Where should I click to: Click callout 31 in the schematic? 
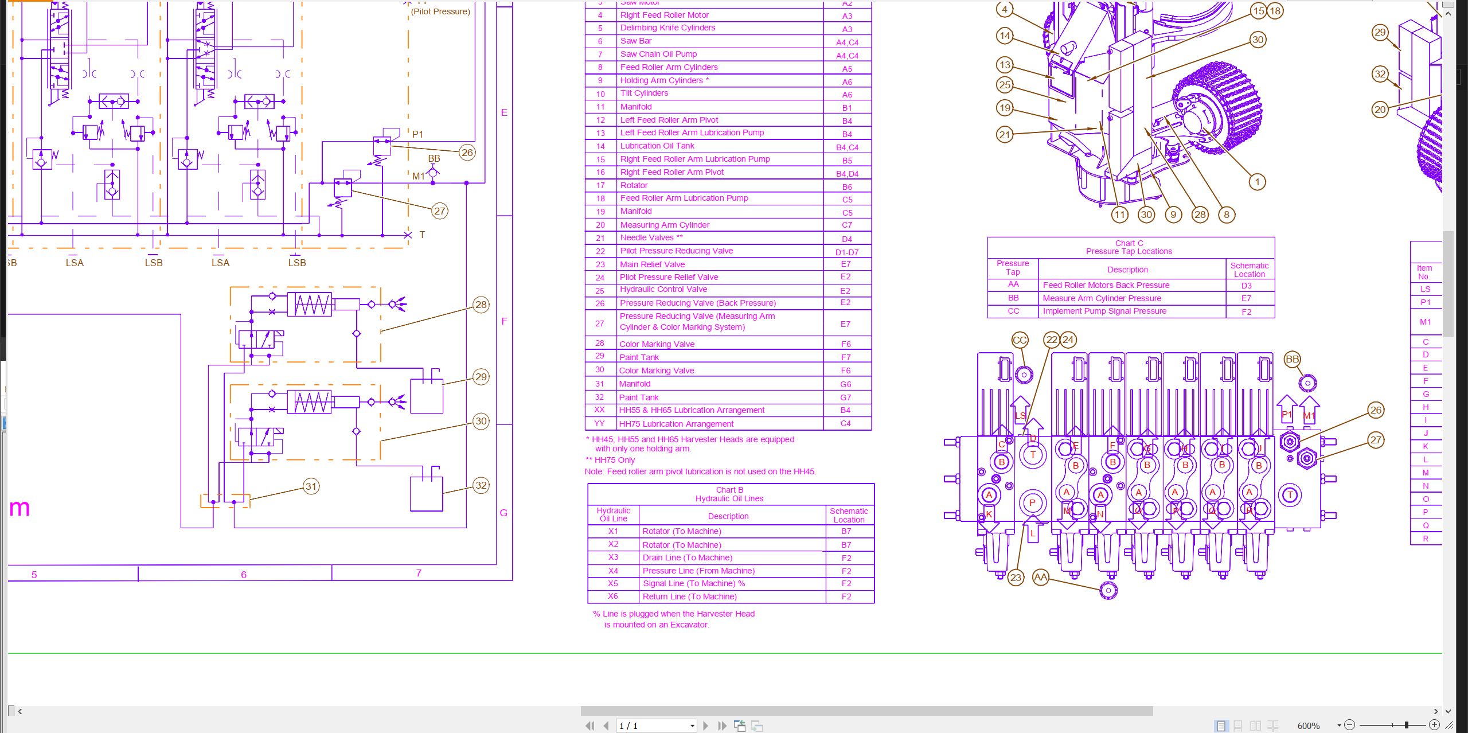(311, 486)
